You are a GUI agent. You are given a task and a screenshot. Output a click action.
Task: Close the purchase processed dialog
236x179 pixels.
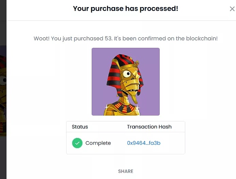pos(232,9)
